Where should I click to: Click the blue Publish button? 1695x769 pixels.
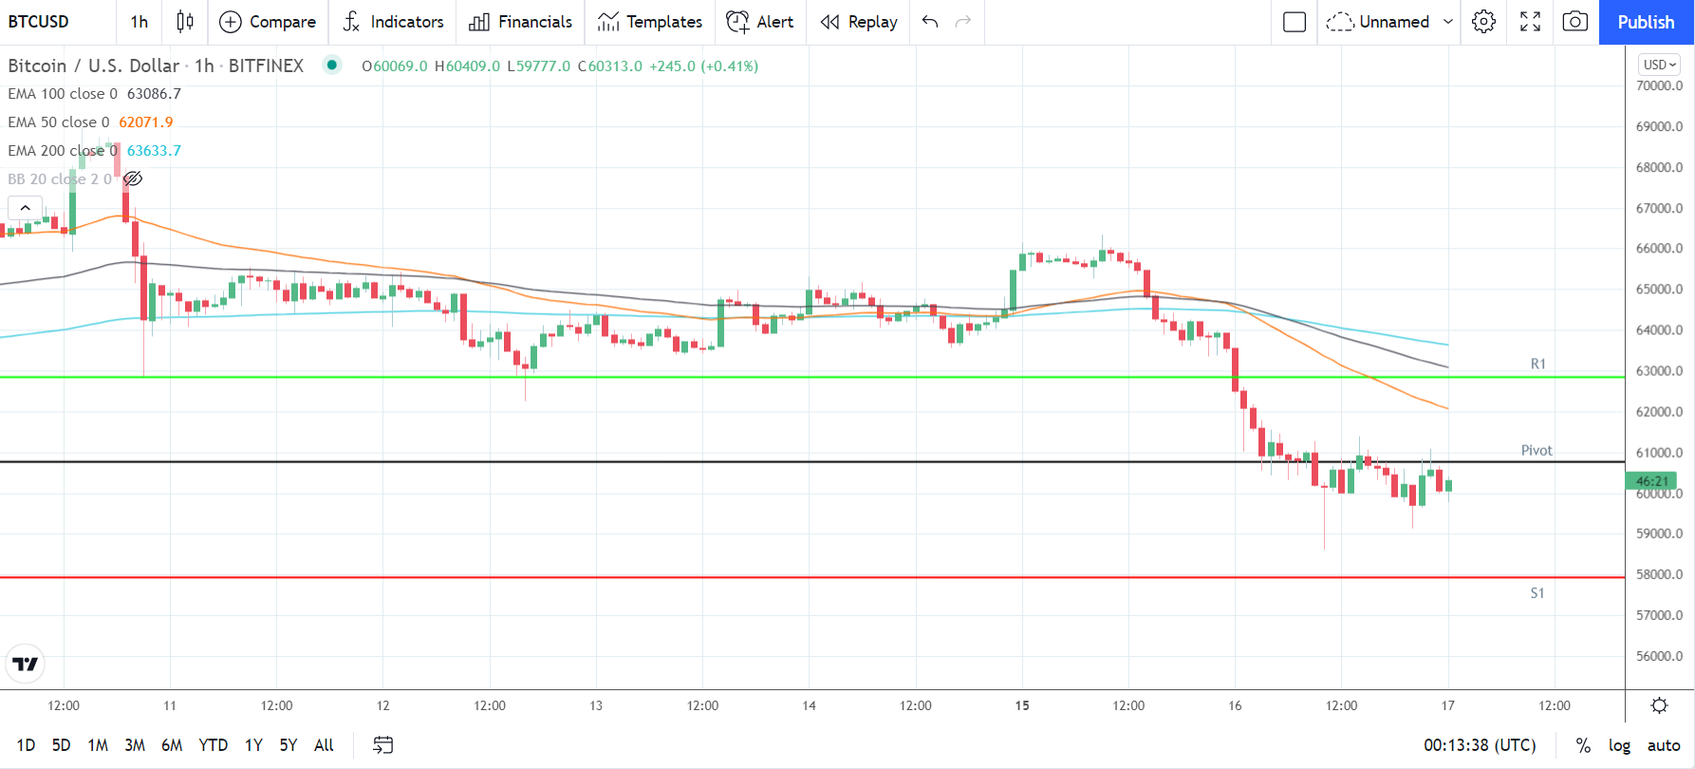click(x=1646, y=22)
